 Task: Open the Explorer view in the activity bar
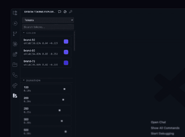15,13
